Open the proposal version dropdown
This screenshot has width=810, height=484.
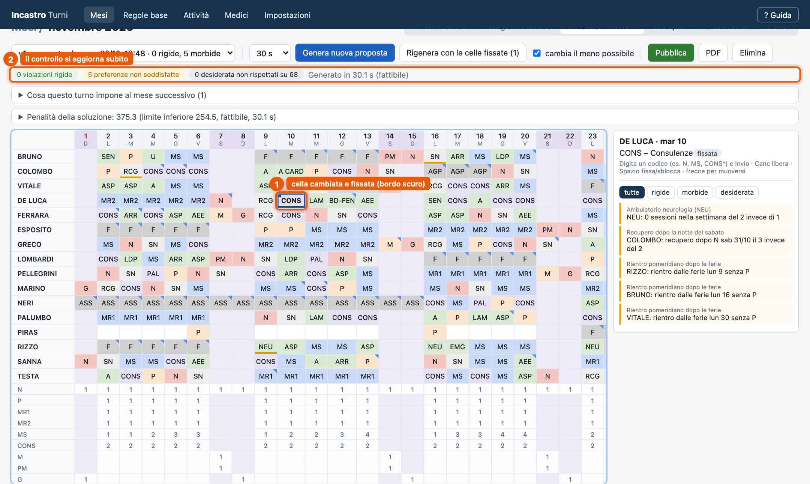(x=123, y=53)
